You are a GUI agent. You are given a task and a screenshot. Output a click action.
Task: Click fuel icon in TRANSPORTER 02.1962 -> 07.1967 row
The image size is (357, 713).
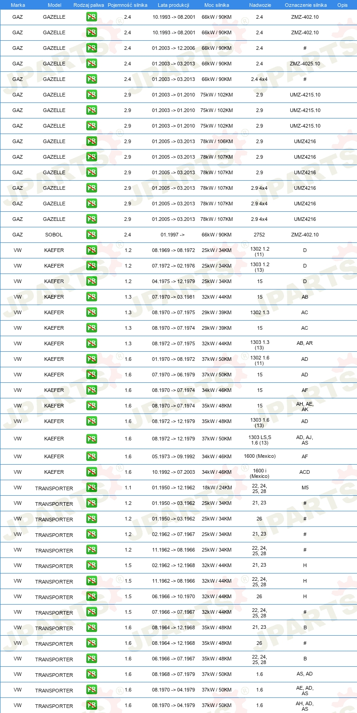[91, 534]
